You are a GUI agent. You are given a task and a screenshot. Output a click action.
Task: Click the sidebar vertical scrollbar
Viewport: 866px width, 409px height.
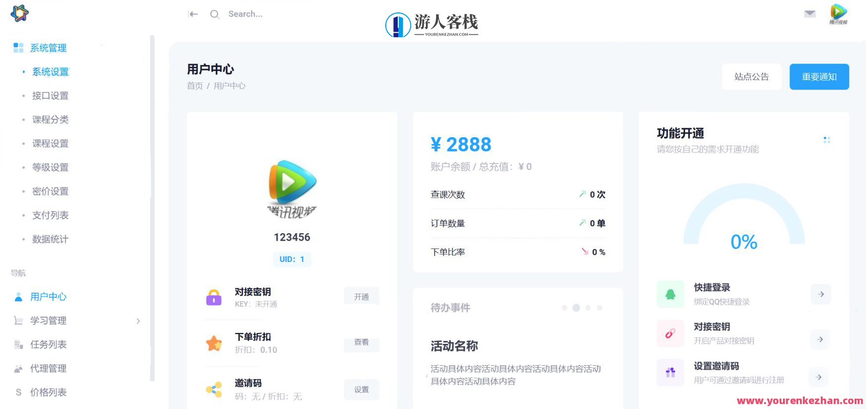pyautogui.click(x=152, y=208)
